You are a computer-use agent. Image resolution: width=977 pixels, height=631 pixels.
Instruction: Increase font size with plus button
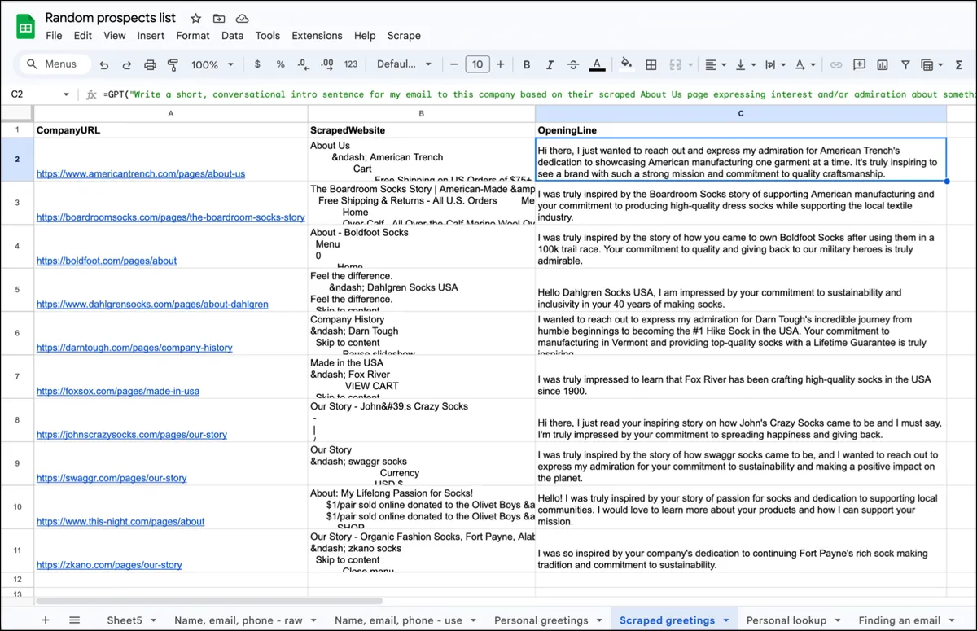point(500,64)
